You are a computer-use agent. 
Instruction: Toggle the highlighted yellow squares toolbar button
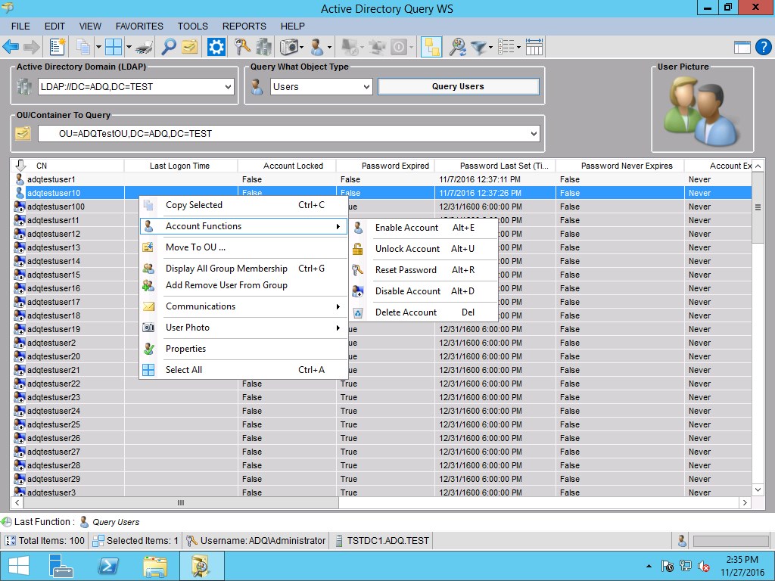(431, 48)
